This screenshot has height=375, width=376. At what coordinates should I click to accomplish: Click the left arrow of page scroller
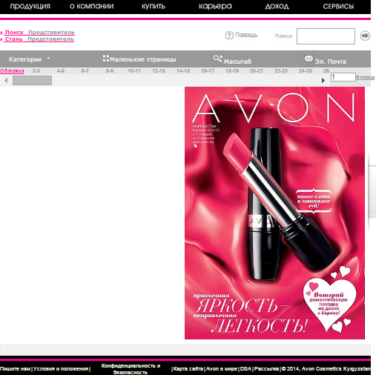(6, 80)
